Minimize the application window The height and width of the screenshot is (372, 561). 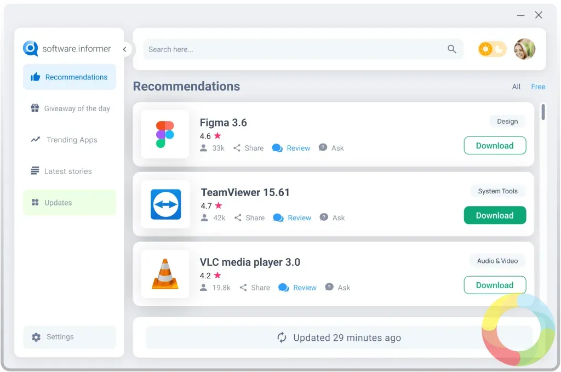coord(520,15)
